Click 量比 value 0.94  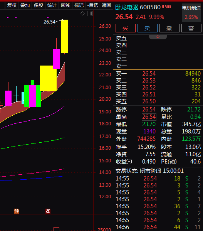coord(195,117)
